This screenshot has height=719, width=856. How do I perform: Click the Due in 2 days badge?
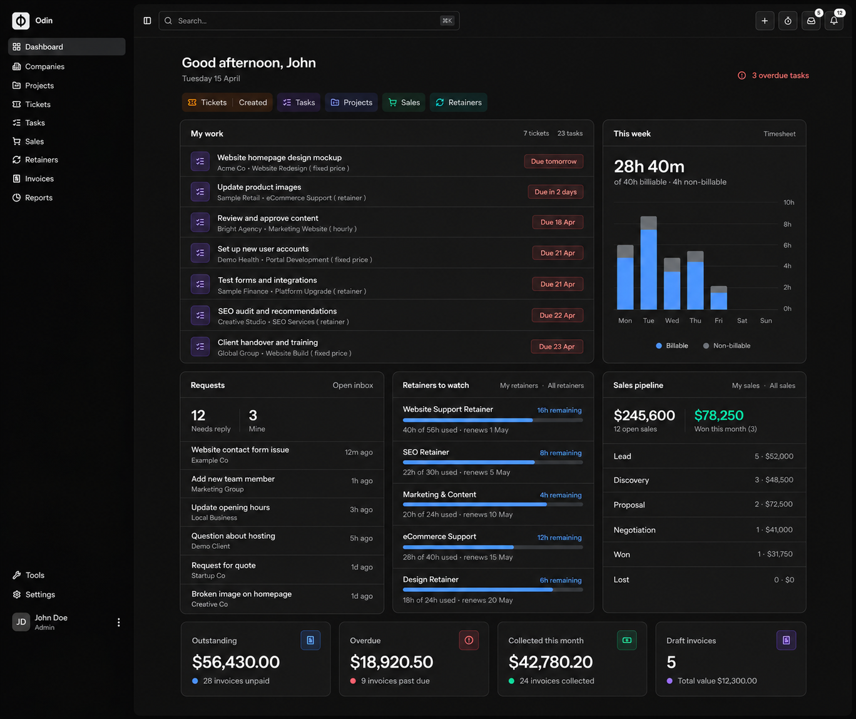click(556, 192)
